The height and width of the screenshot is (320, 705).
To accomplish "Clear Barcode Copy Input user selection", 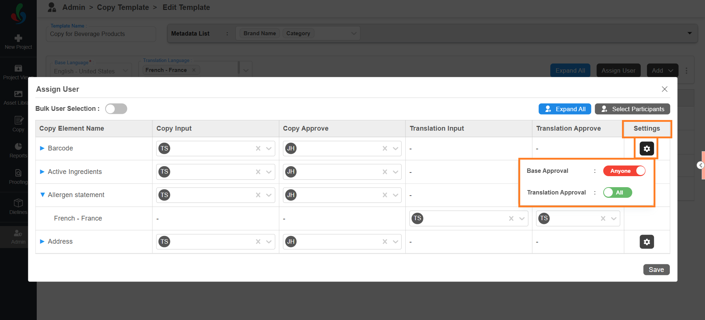I will [x=258, y=149].
